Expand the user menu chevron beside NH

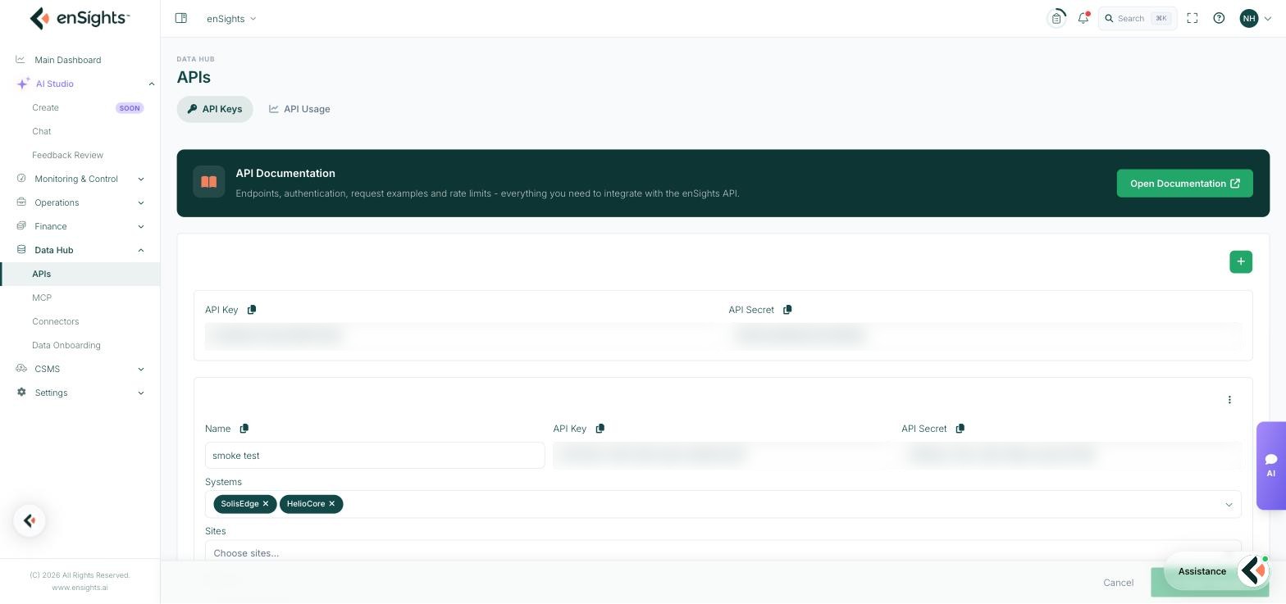(1268, 19)
